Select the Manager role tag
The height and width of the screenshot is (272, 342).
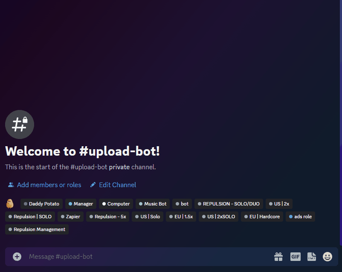(81, 204)
